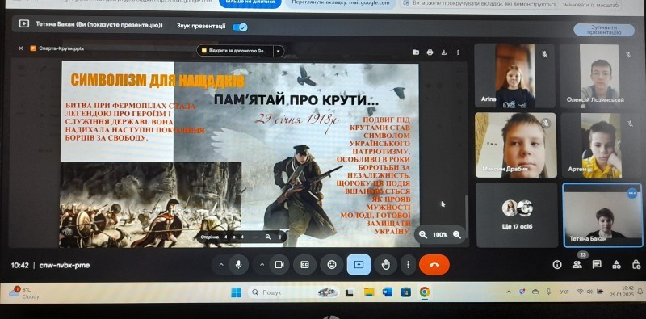Leave the call with red hang-up button
The image size is (646, 319).
tap(434, 265)
